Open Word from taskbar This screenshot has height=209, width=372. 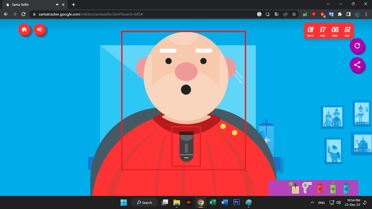coord(225,202)
